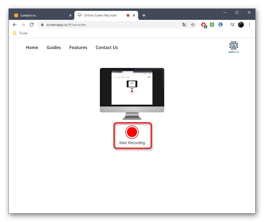The image size is (264, 222).
Task: Select the Online Screen Recorder tab
Action: [100, 15]
